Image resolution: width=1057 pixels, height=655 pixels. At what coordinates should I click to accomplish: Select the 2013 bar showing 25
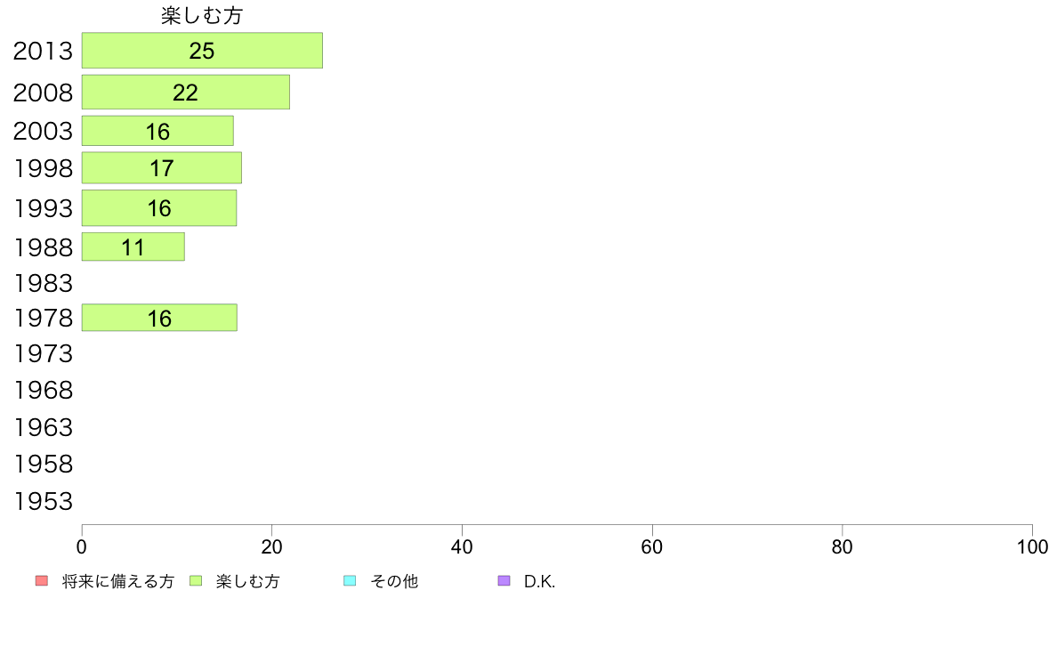pos(202,51)
